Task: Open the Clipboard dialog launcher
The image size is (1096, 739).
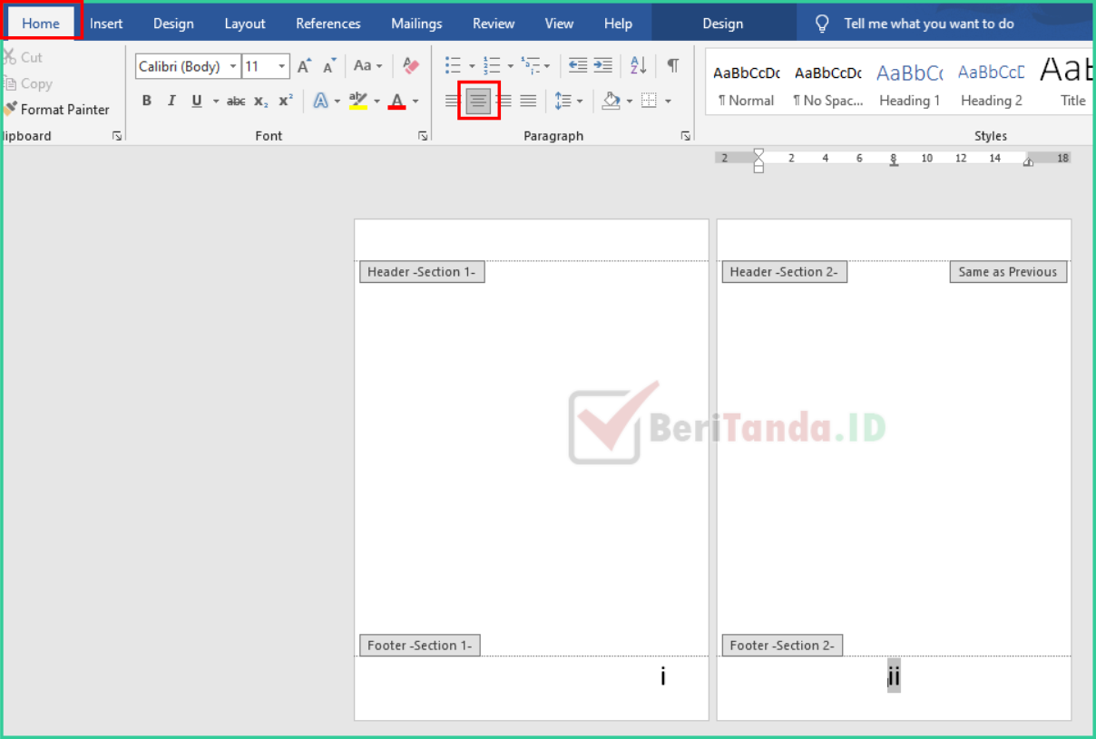Action: point(116,136)
